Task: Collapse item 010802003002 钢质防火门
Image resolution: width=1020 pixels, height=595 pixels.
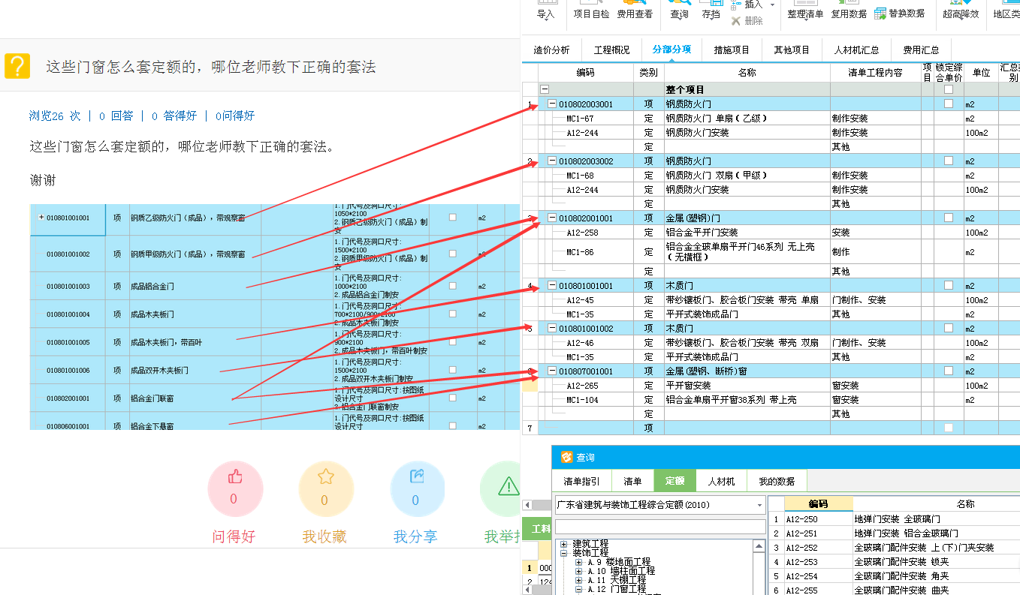Action: tap(552, 161)
